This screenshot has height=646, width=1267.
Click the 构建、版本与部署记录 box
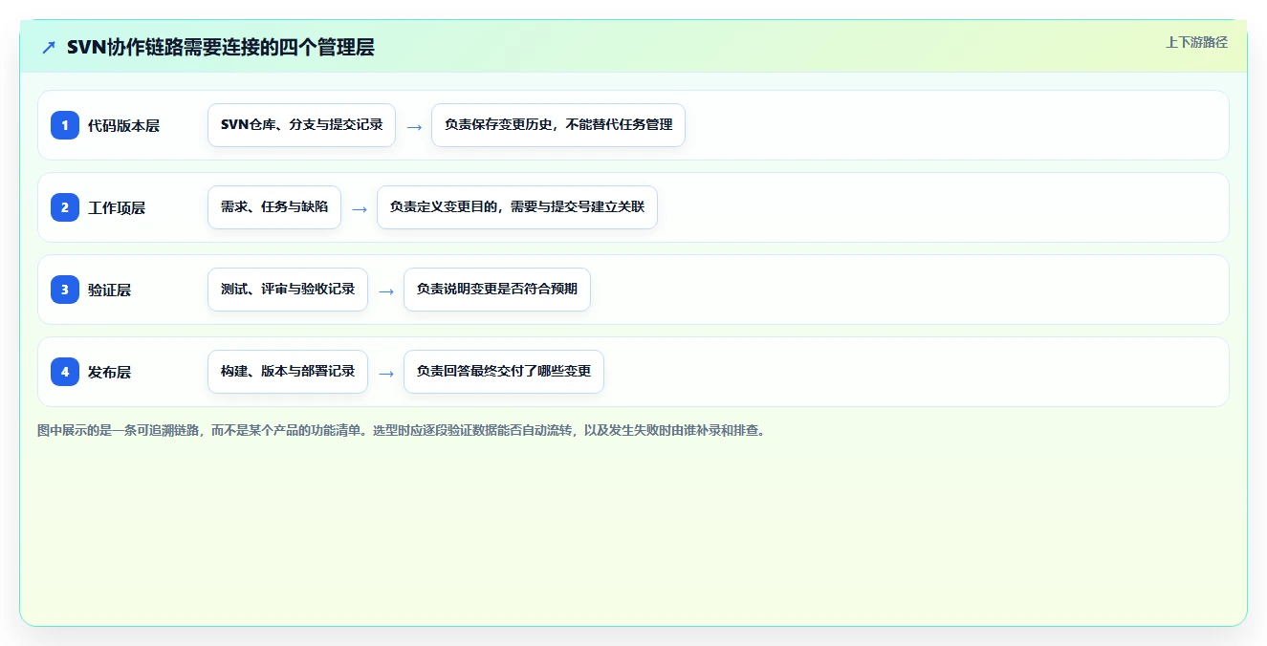pyautogui.click(x=288, y=372)
